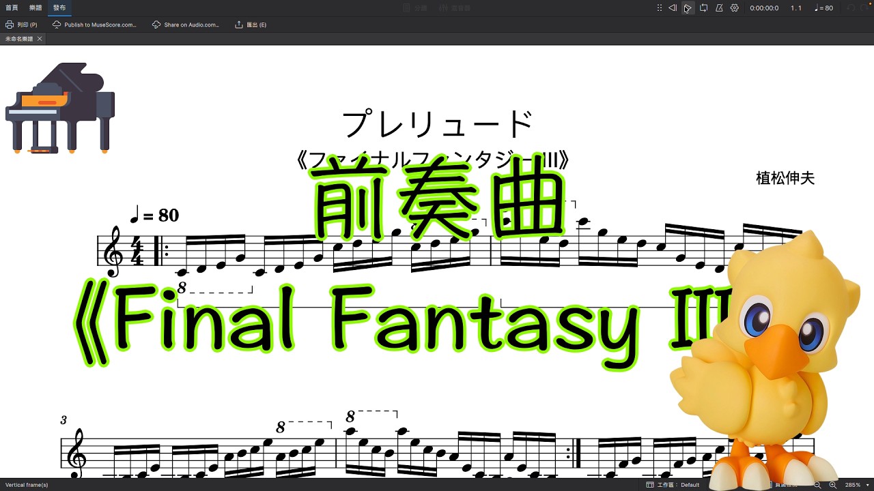Click the Vertical frame(s) status text
This screenshot has width=874, height=491.
point(27,485)
